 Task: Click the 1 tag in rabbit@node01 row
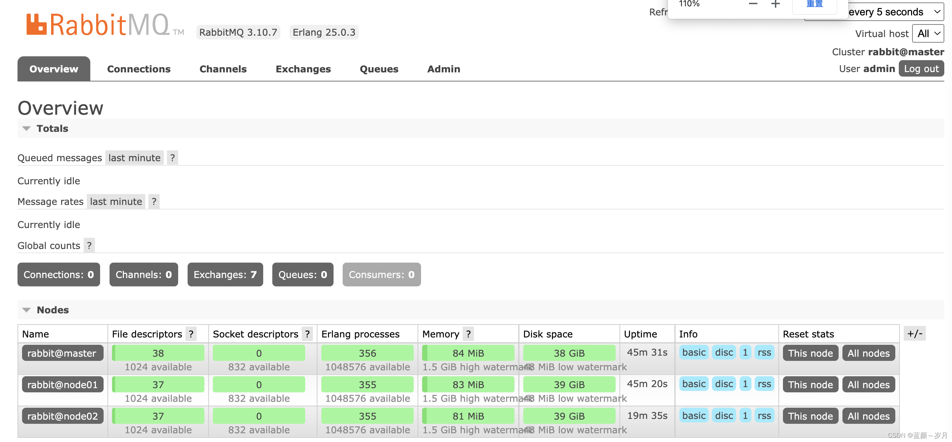pos(745,384)
